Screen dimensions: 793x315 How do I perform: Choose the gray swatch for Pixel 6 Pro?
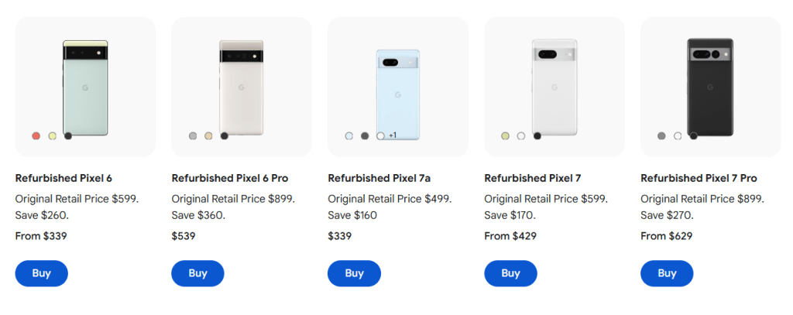point(193,136)
